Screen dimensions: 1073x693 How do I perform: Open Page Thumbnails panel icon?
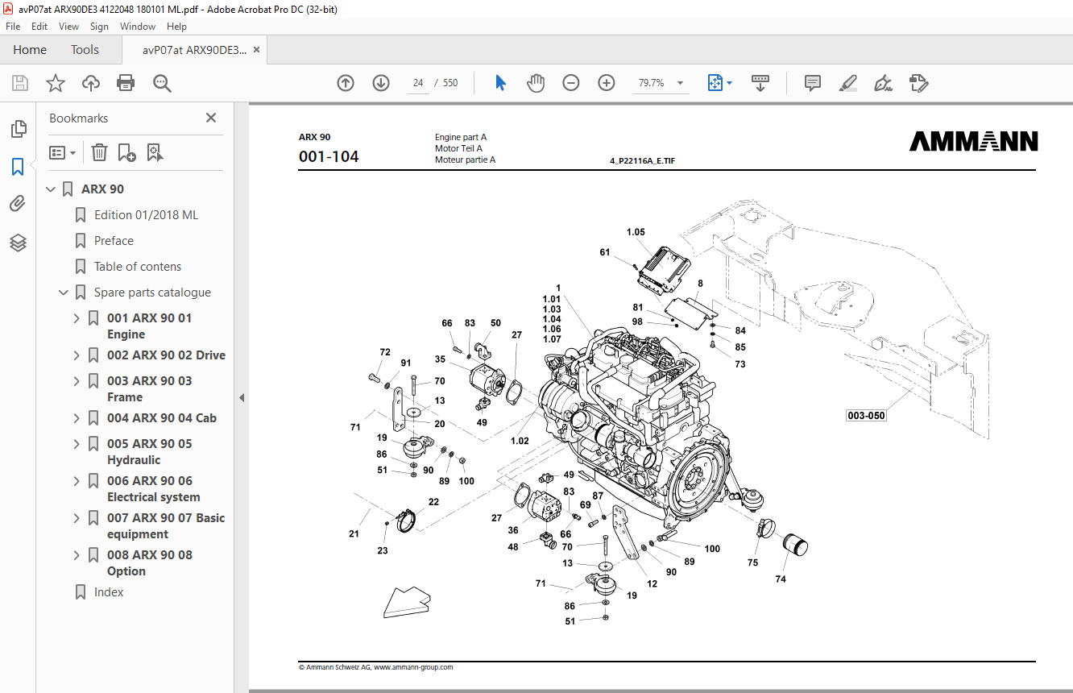(18, 129)
